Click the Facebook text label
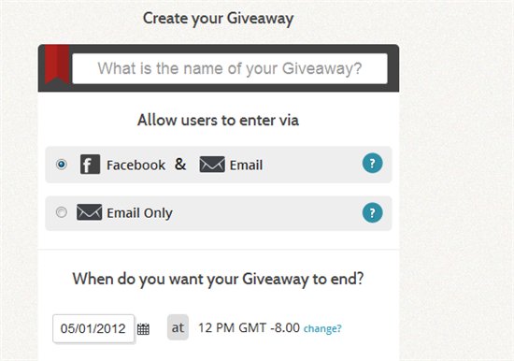 coord(136,166)
